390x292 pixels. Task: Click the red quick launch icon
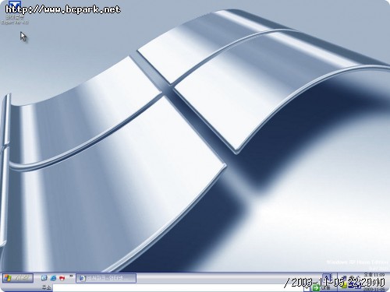[x=62, y=278]
